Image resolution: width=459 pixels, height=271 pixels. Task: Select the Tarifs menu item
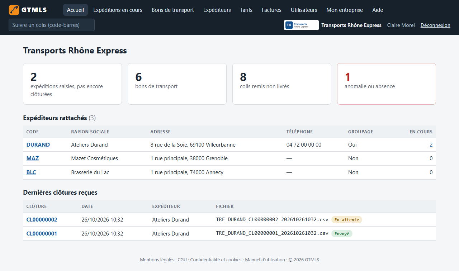[246, 10]
